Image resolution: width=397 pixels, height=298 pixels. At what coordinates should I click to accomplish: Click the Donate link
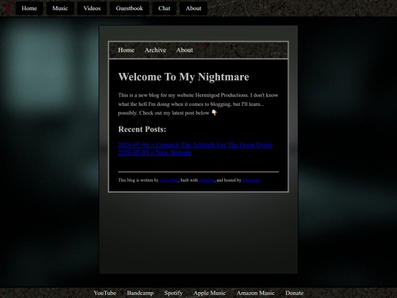(295, 293)
